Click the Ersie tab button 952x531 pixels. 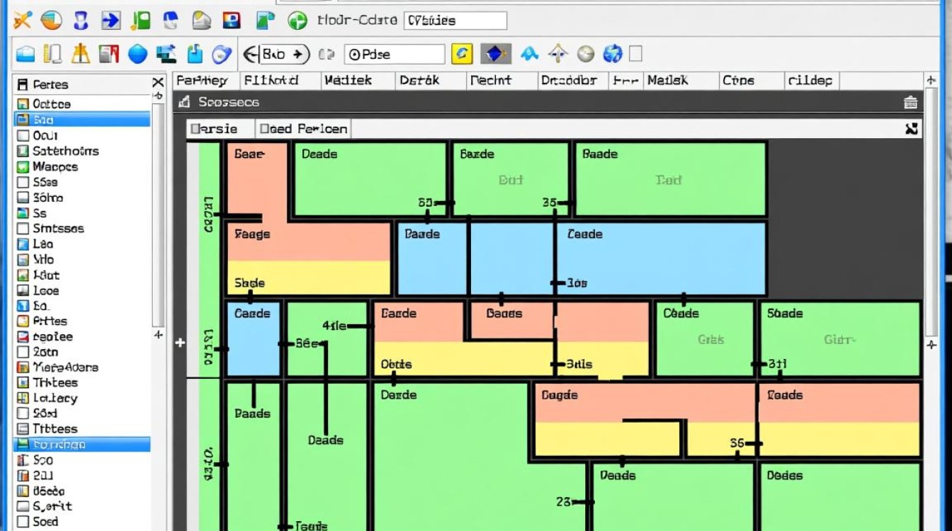coord(220,129)
